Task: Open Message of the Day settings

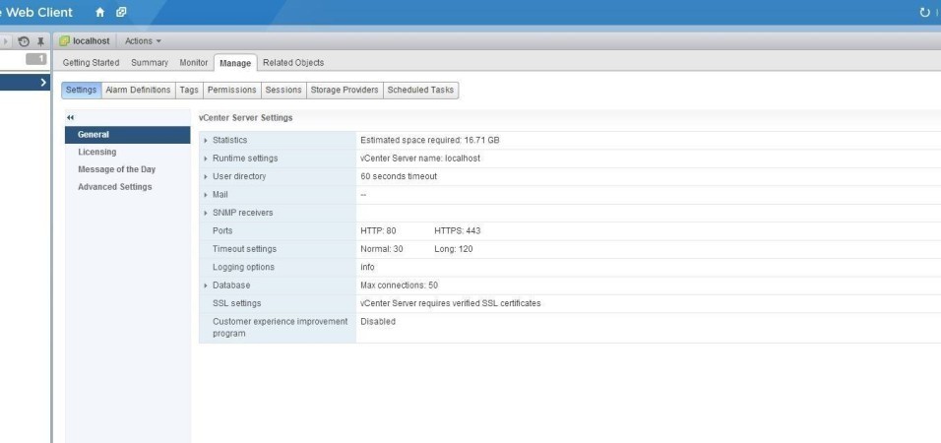Action: [x=116, y=169]
